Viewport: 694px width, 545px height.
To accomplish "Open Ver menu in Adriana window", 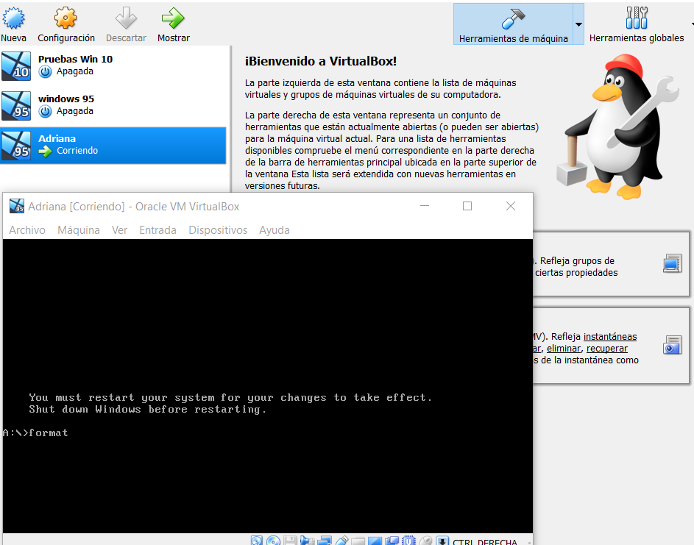I will point(119,230).
